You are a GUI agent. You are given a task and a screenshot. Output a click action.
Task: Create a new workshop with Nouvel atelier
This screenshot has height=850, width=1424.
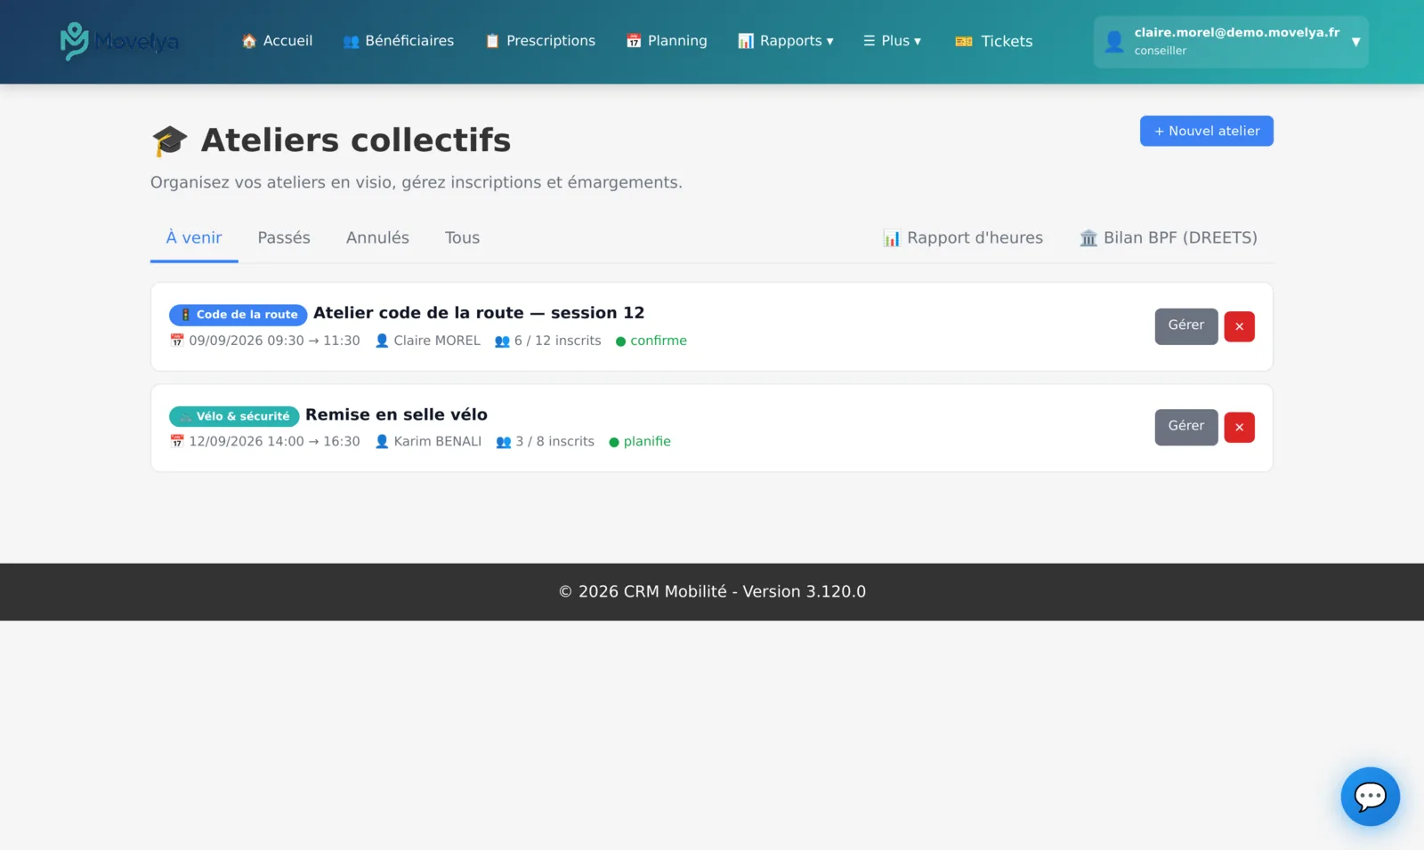pyautogui.click(x=1206, y=131)
